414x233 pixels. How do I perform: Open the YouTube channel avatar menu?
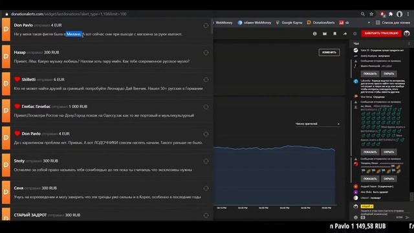[x=407, y=34]
